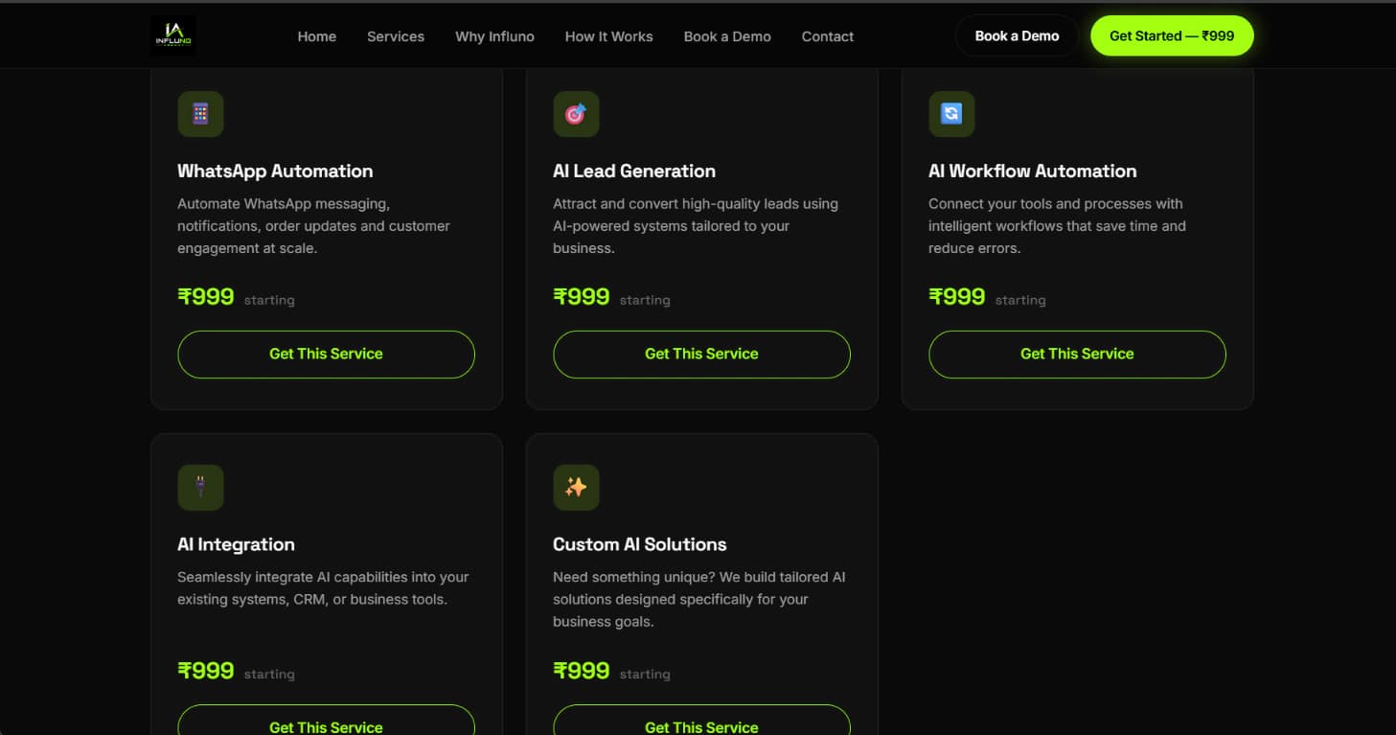1396x735 pixels.
Task: Open the Contact nav link
Action: (828, 36)
